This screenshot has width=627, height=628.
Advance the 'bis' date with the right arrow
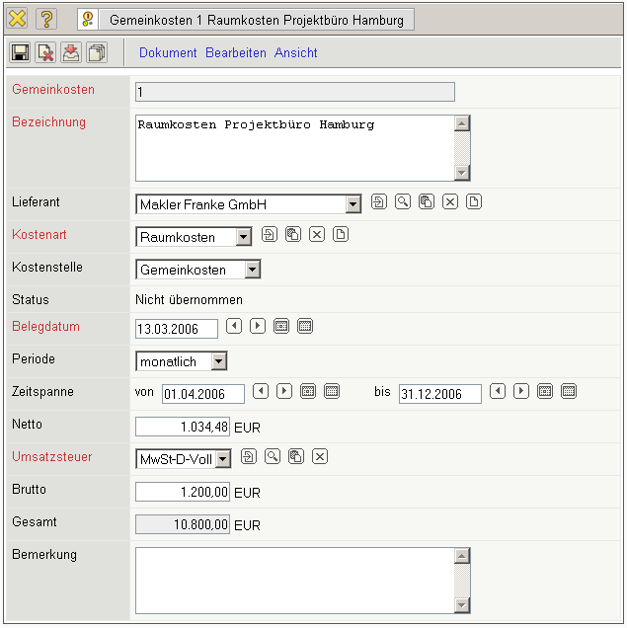click(x=521, y=392)
